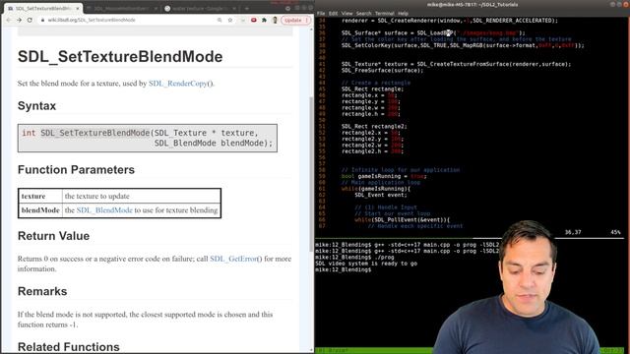The height and width of the screenshot is (354, 630).
Task: Click the 'blendMode' cell in the parameters table
Action: tap(40, 210)
